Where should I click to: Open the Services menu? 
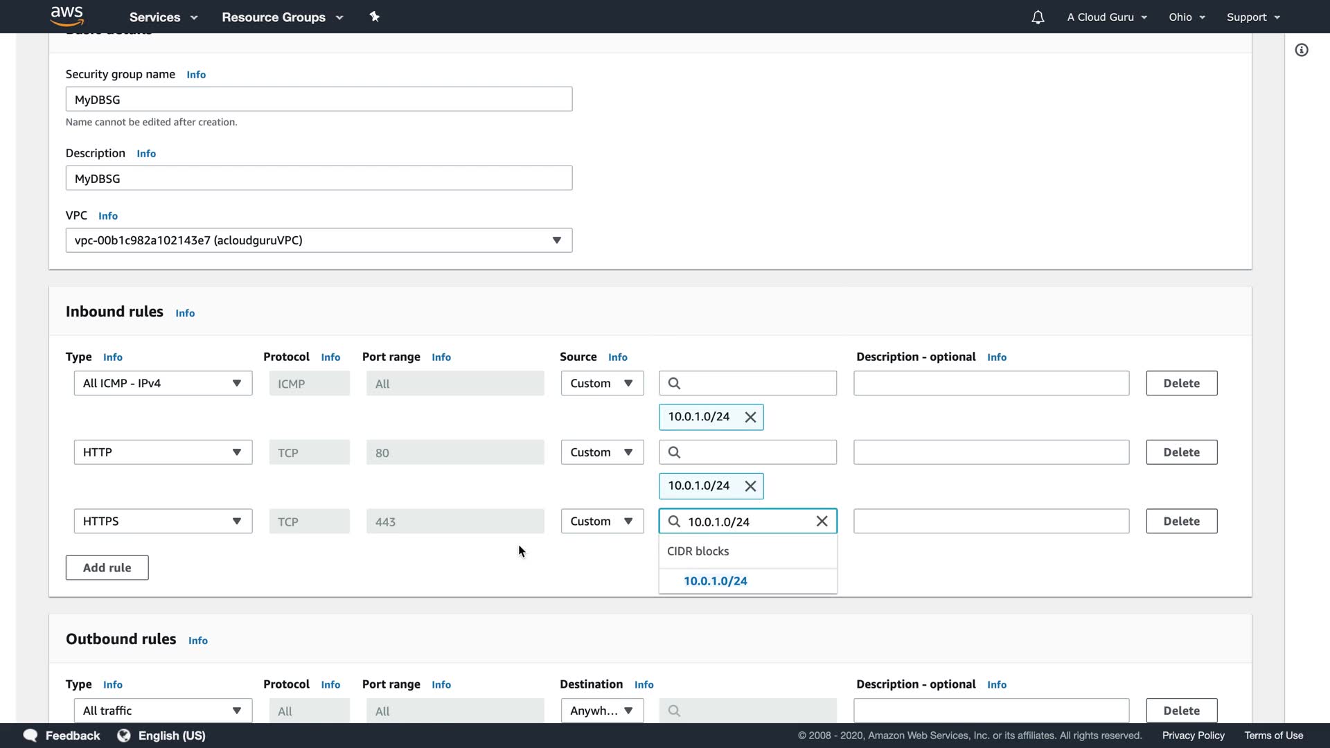click(163, 17)
